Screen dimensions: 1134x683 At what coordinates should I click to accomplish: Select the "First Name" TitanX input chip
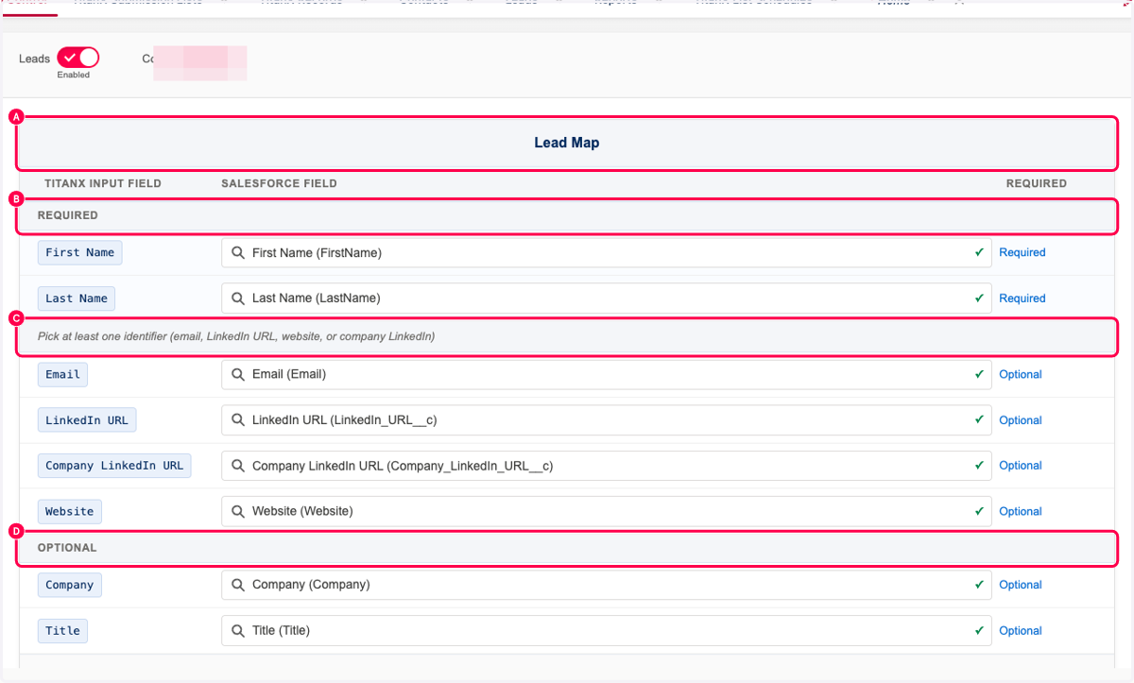point(80,253)
